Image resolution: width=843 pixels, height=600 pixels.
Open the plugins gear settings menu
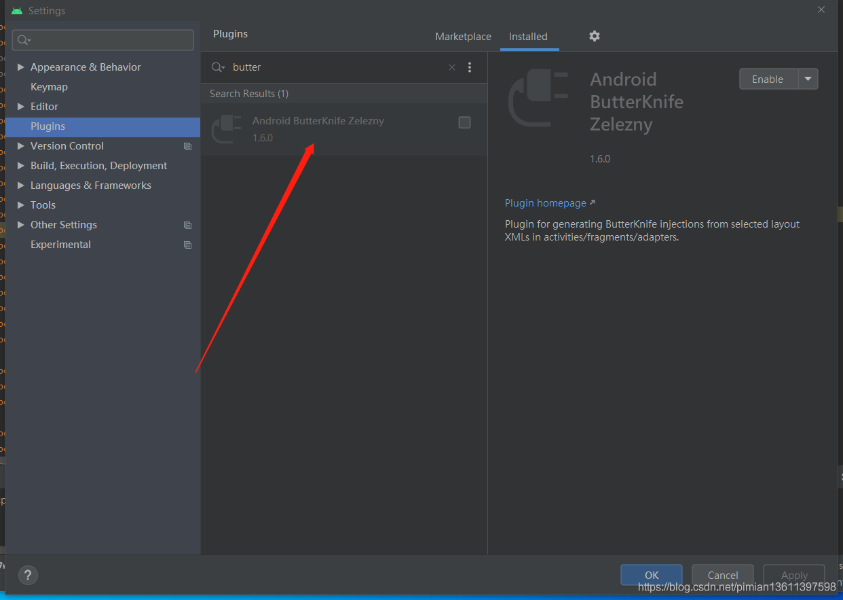click(595, 36)
